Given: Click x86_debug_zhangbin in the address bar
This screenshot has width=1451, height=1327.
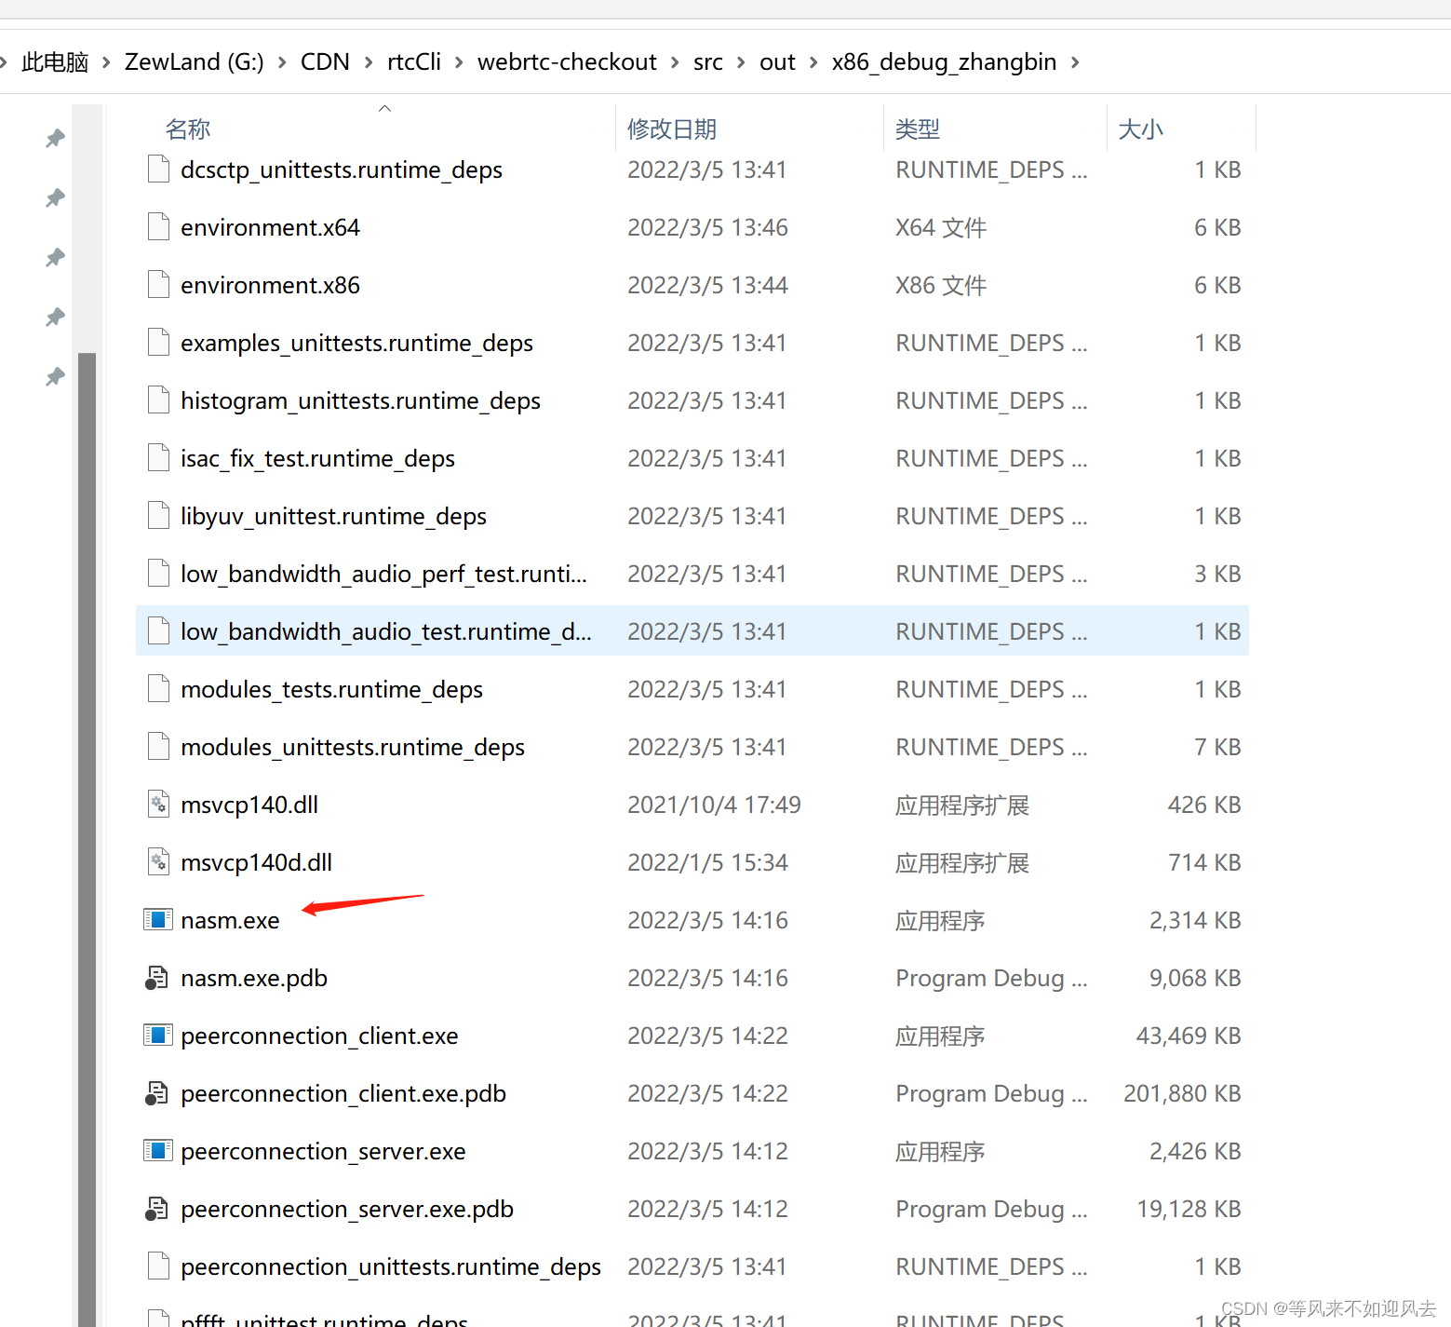Looking at the screenshot, I should tap(944, 62).
